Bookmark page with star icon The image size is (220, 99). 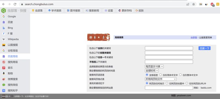click(x=194, y=4)
